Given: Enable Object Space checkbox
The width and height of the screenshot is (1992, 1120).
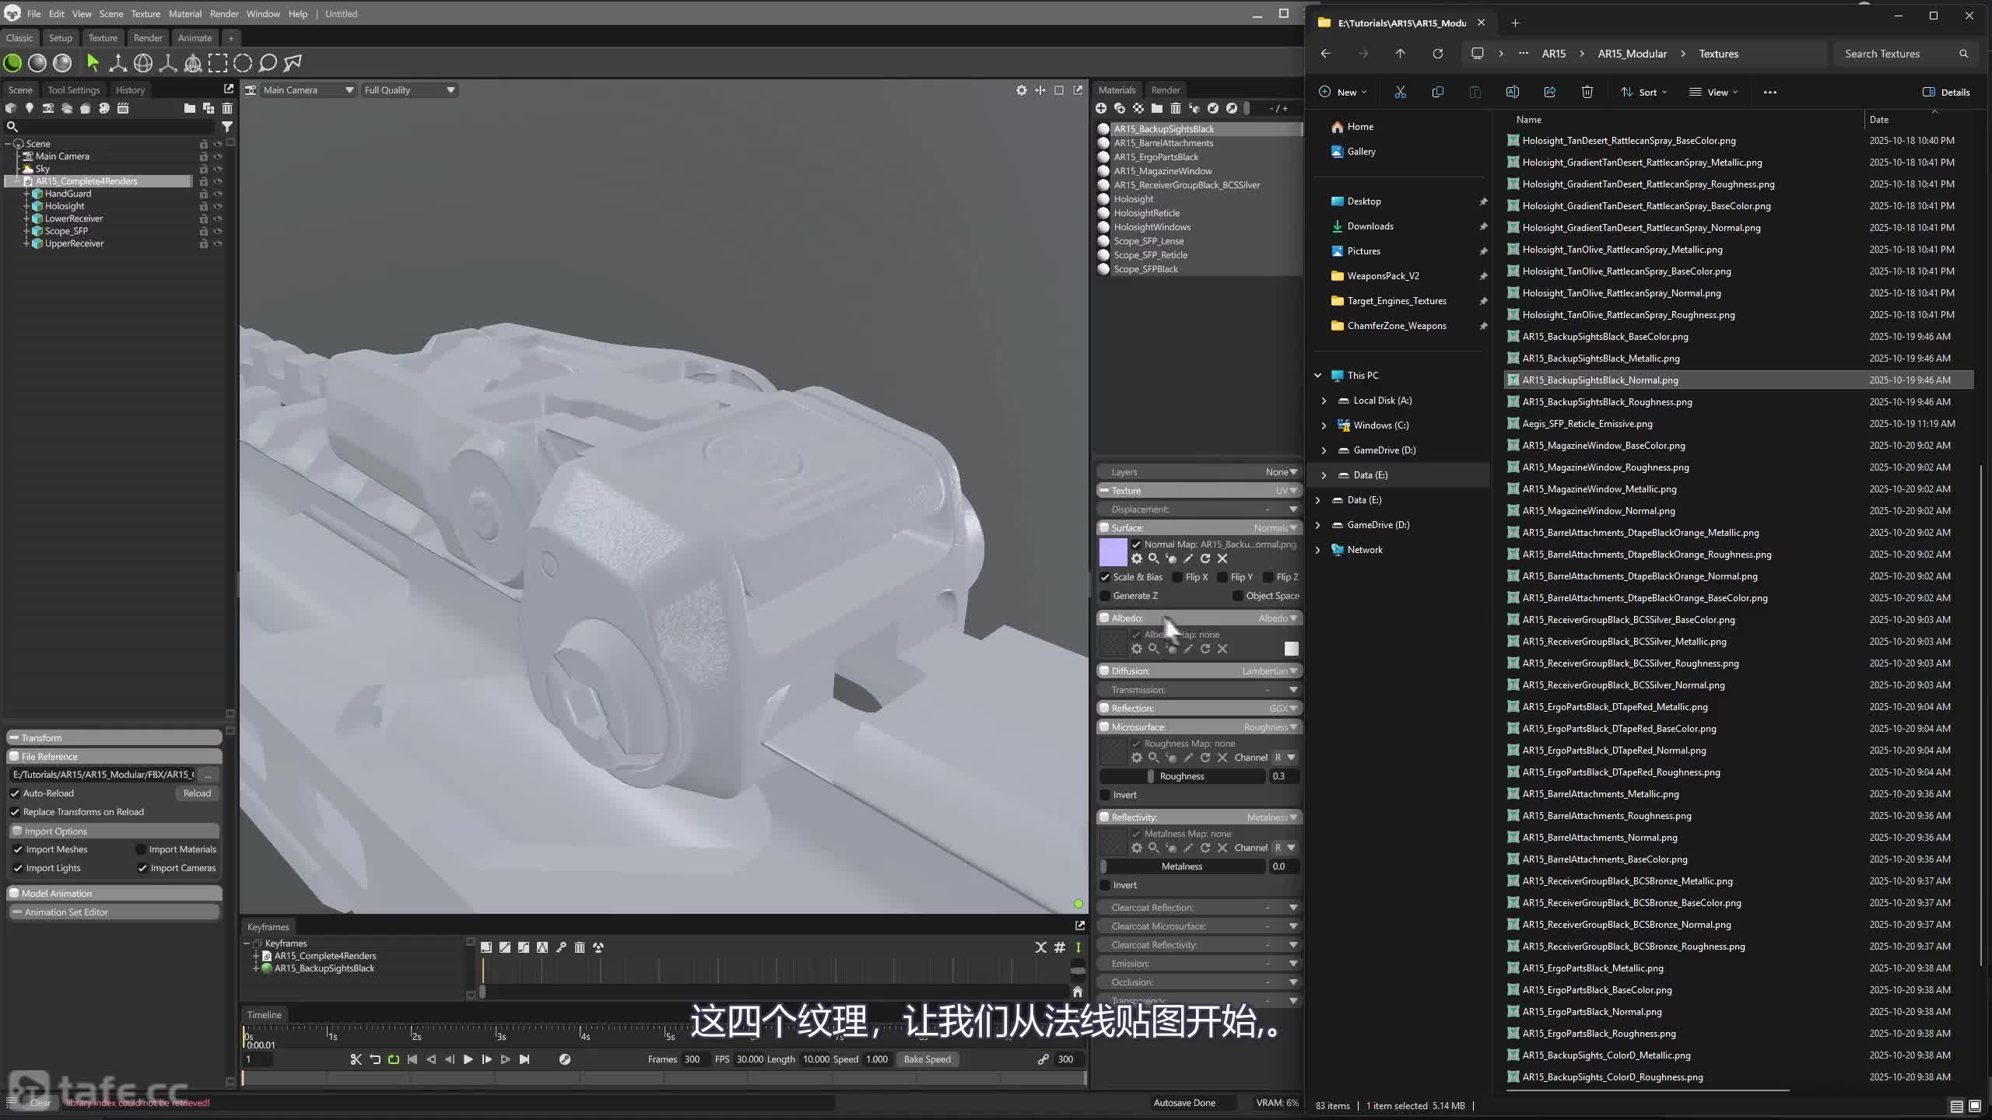Looking at the screenshot, I should [1237, 596].
